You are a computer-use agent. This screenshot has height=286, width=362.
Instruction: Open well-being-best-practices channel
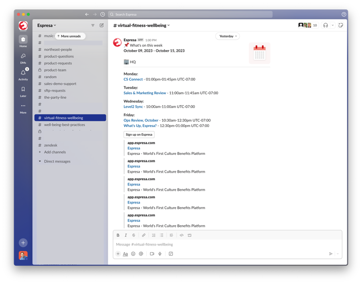pyautogui.click(x=70, y=125)
